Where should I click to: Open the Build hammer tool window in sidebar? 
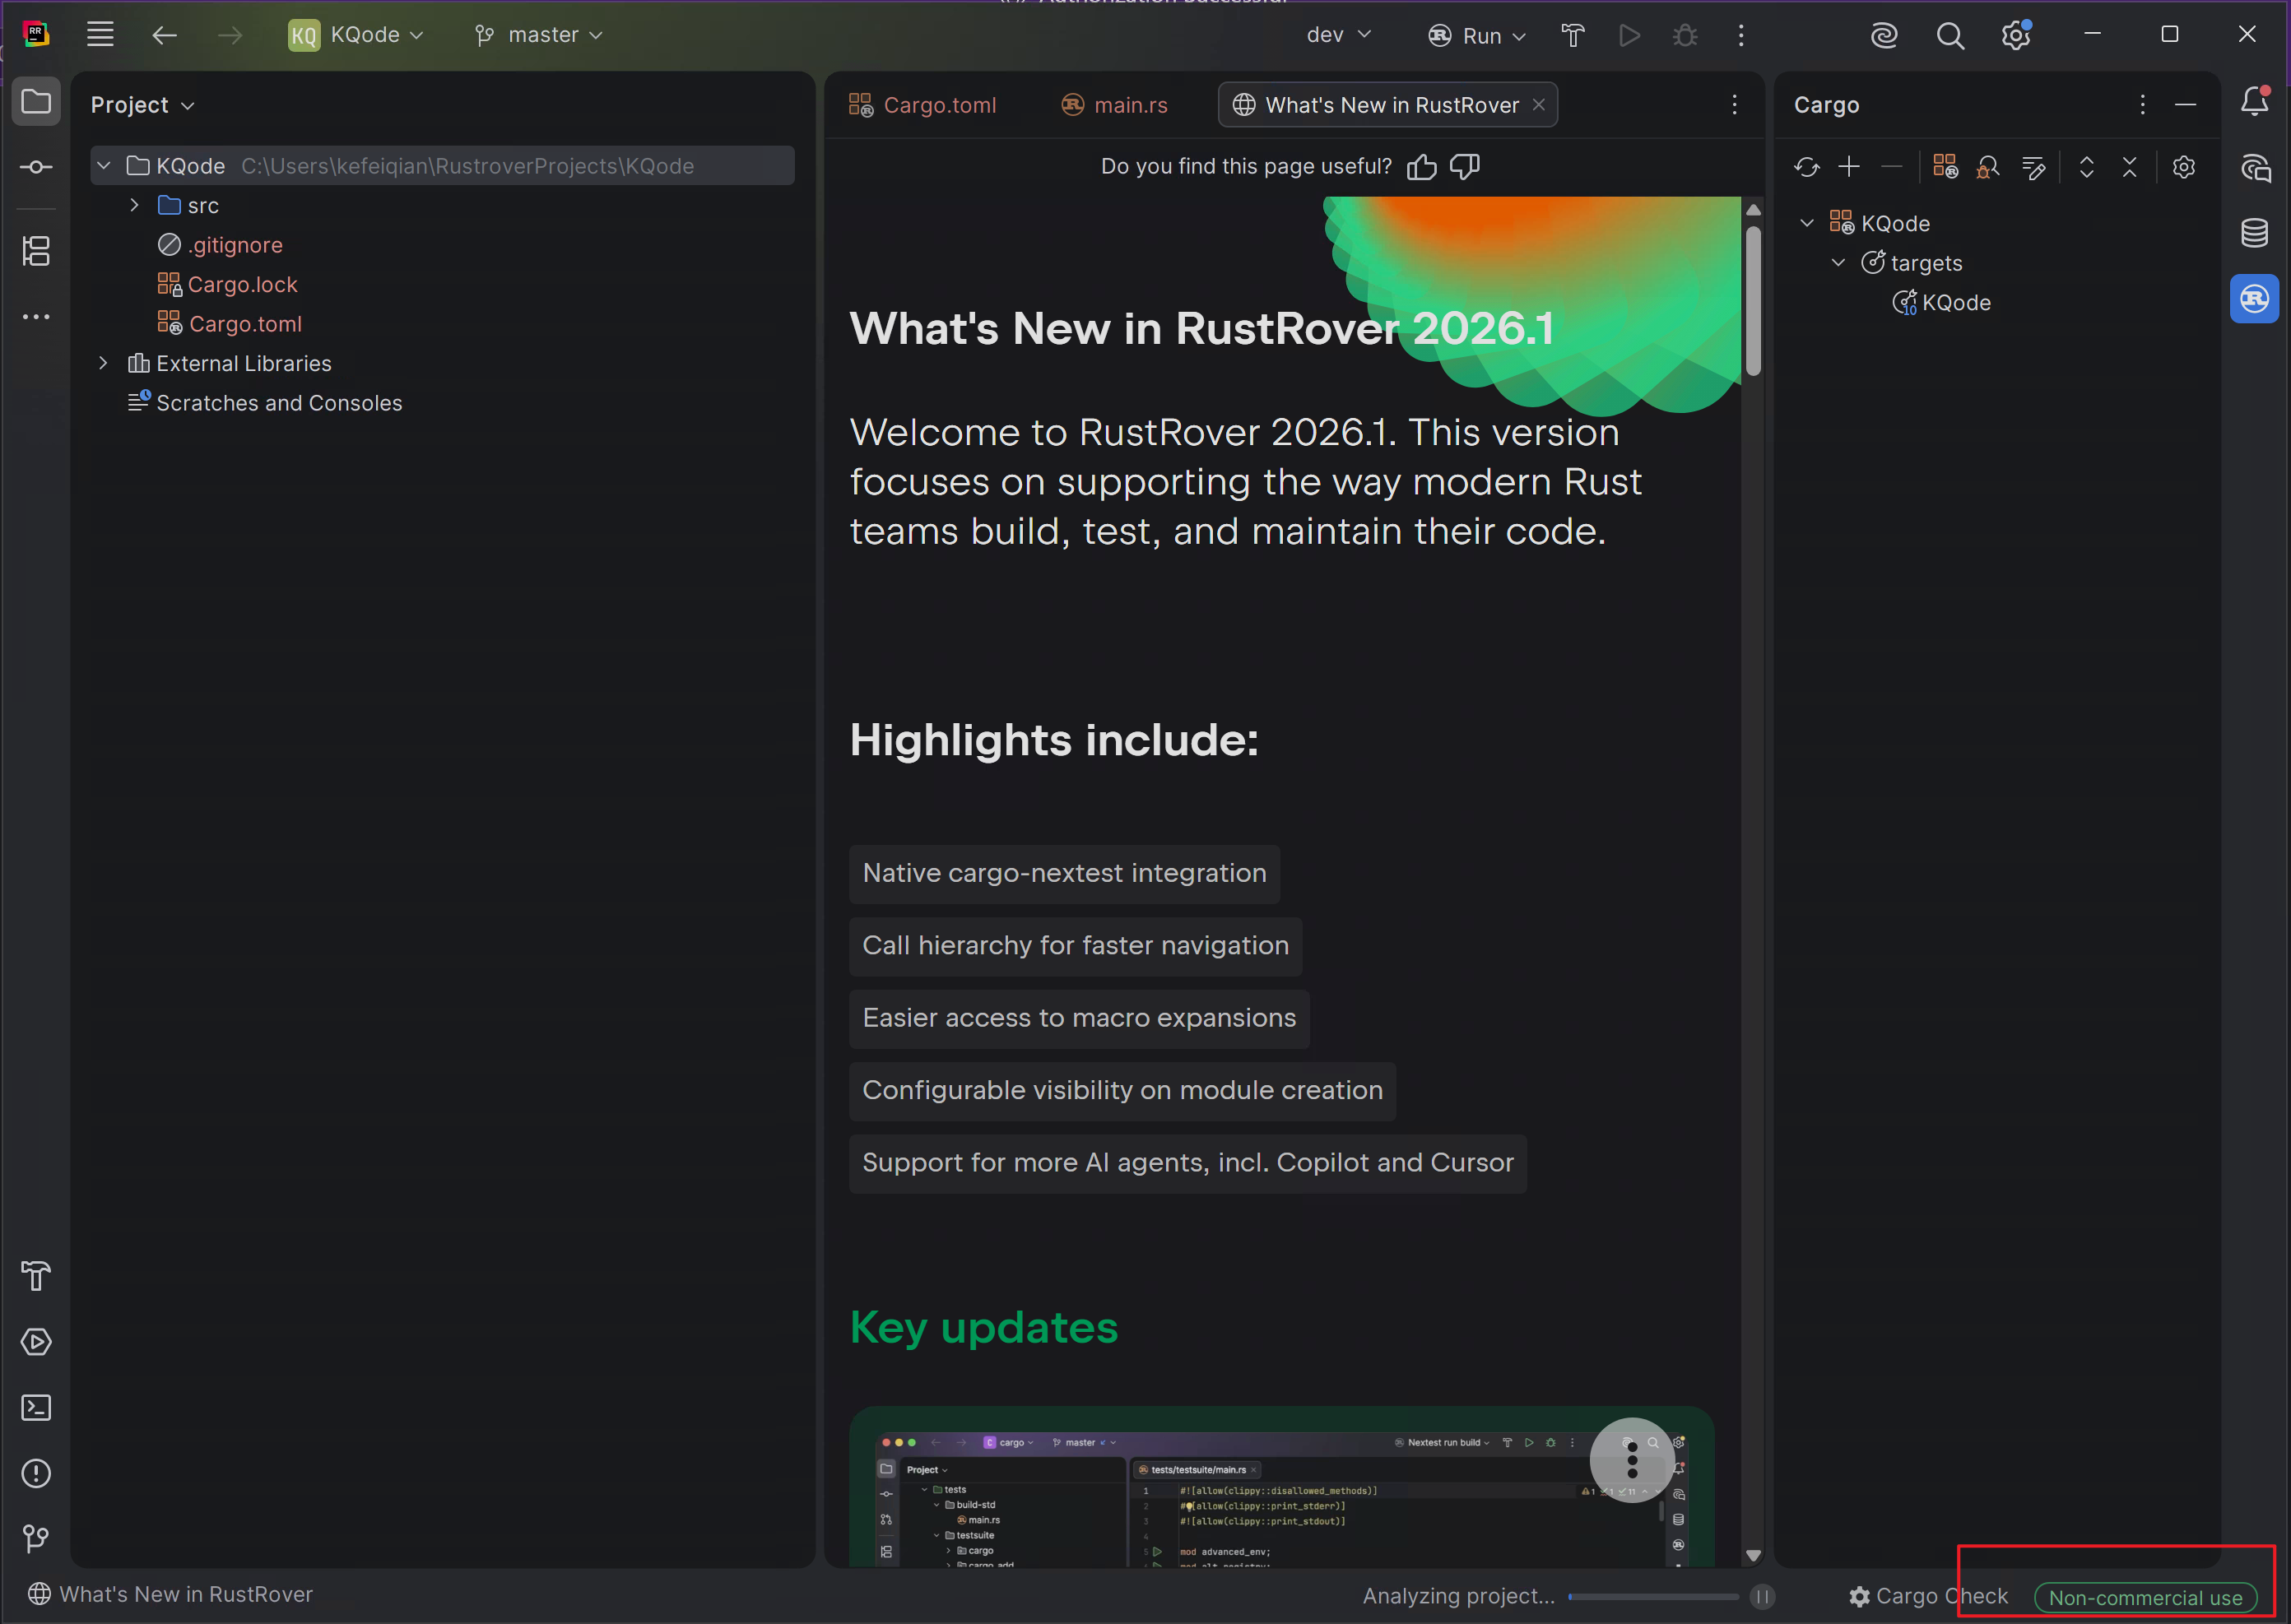point(36,1276)
